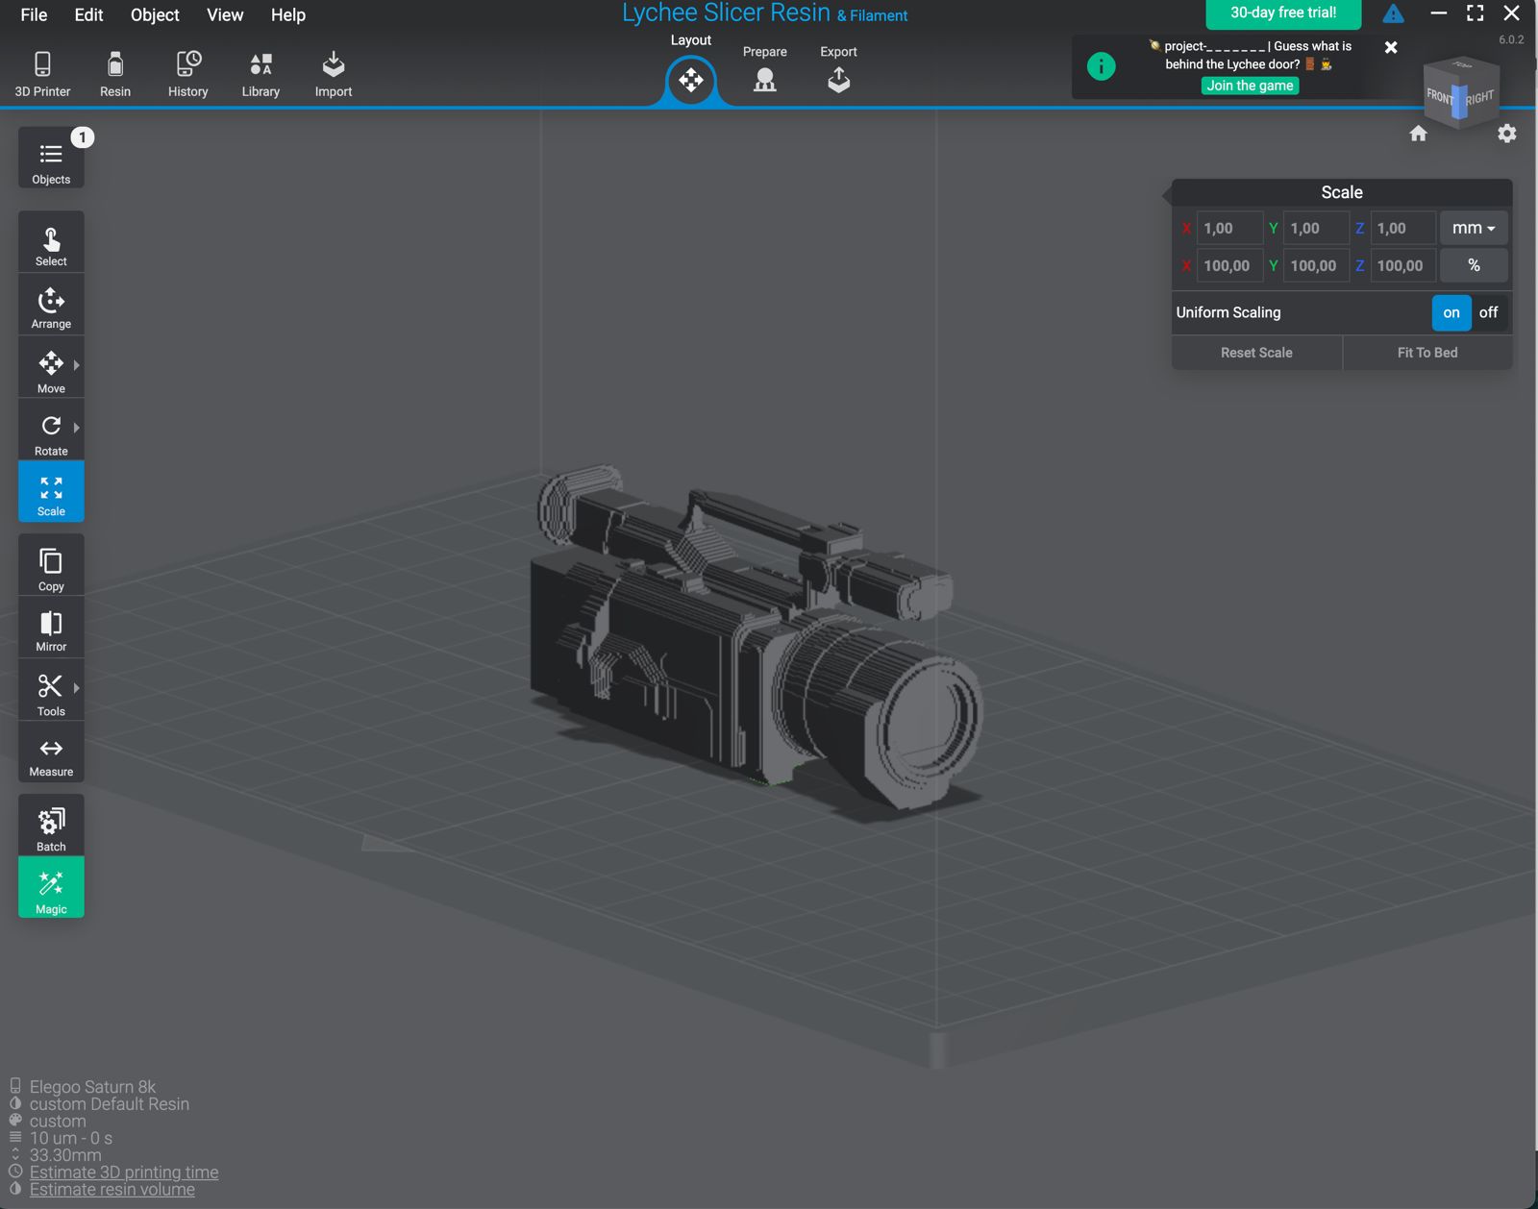Viewport: 1538px width, 1209px height.
Task: Click the Mirror tool icon
Action: [51, 629]
